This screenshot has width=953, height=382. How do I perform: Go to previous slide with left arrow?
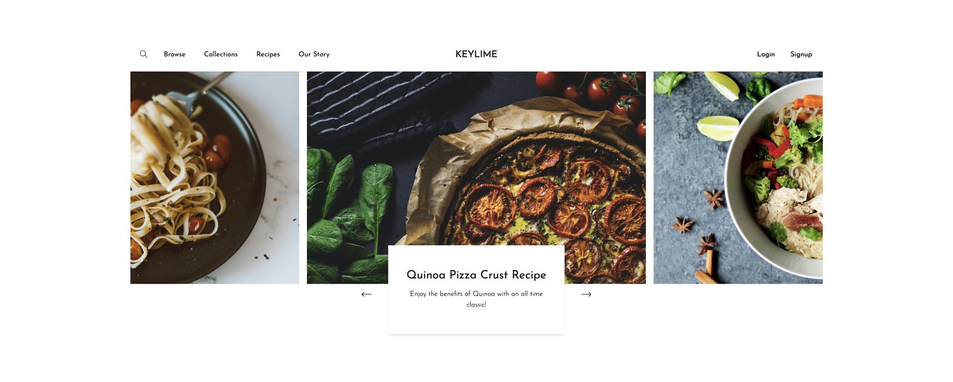366,294
